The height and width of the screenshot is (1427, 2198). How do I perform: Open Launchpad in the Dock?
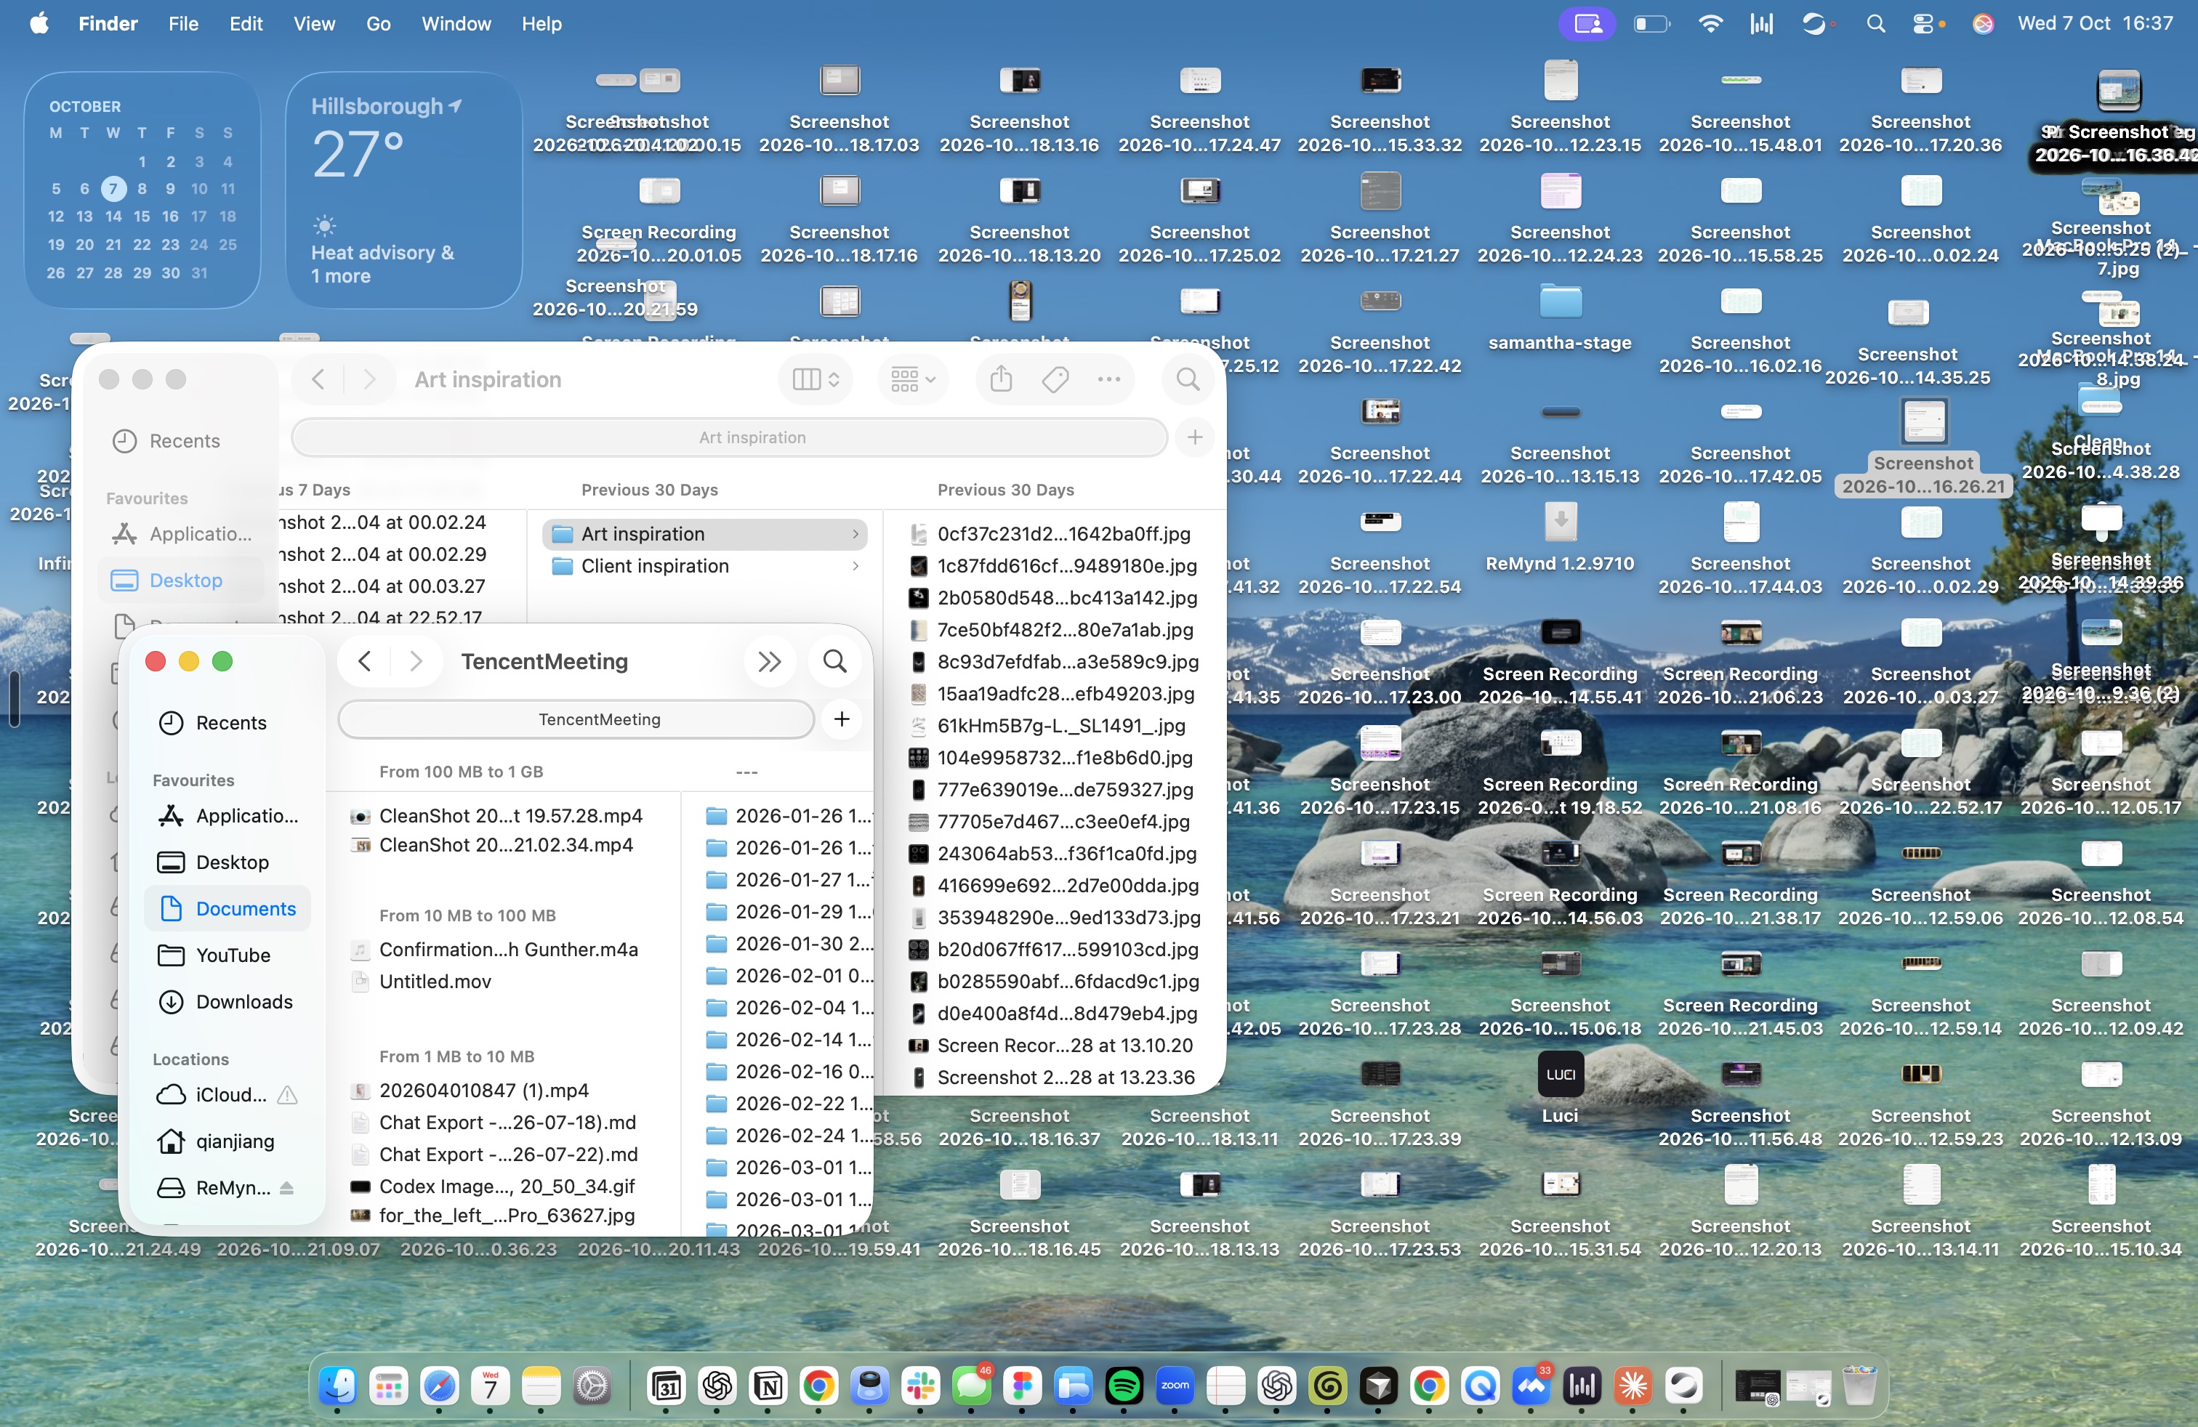388,1386
